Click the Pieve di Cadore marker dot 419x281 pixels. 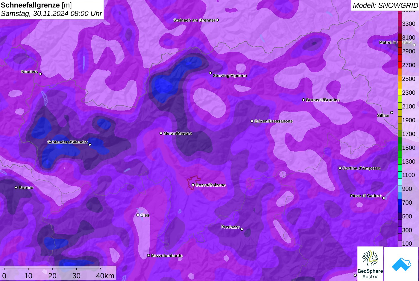point(384,198)
